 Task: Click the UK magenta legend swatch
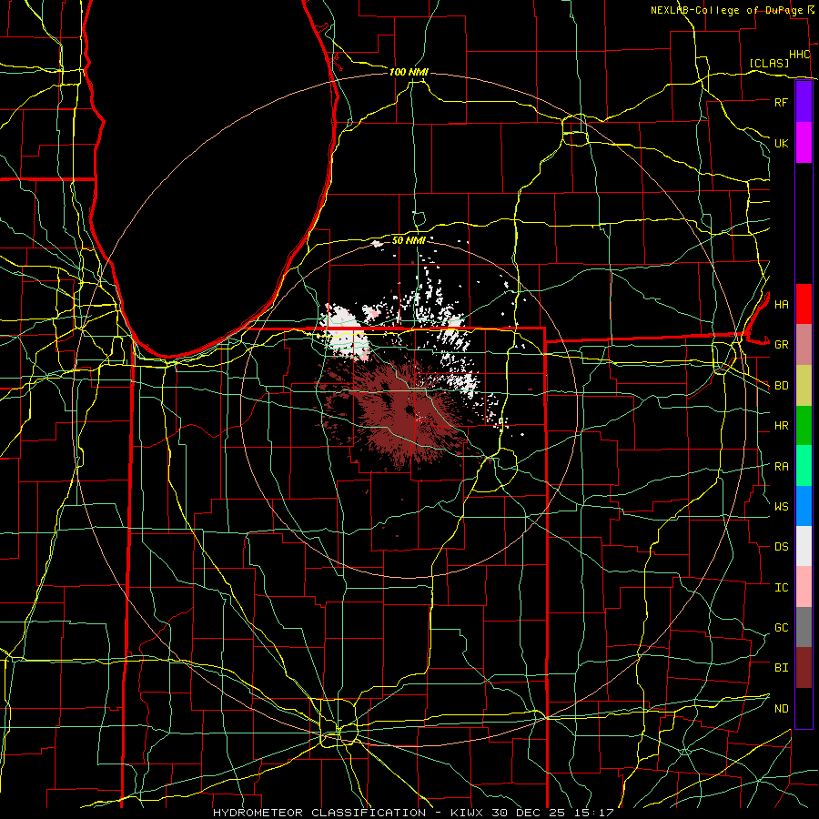coord(804,143)
